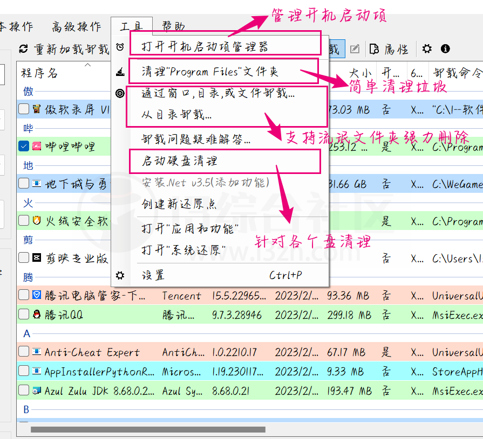This screenshot has height=439, width=483.
Task: Check the Azul Zulu JDK checkbox
Action: (24, 391)
